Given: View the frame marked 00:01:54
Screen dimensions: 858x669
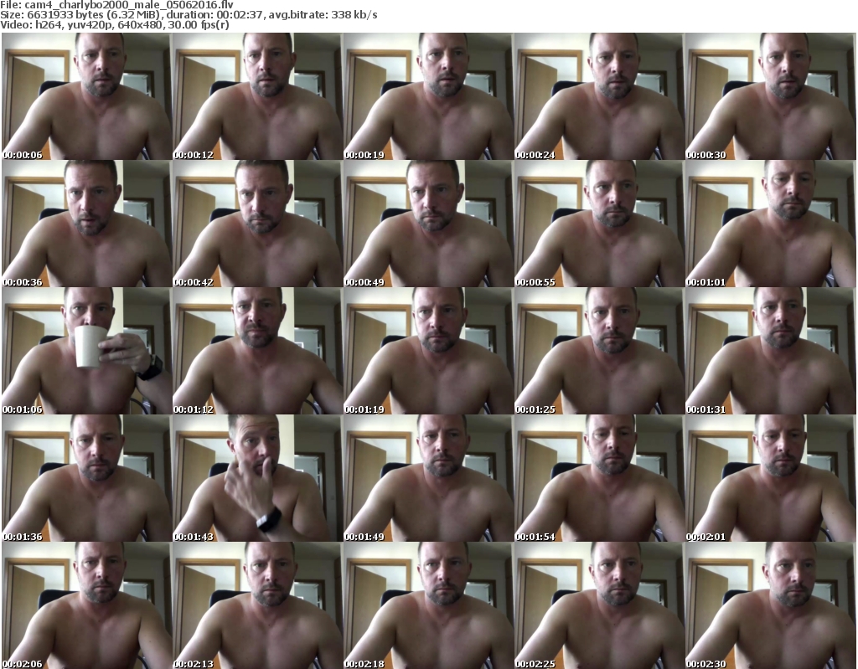Looking at the screenshot, I should pos(599,478).
